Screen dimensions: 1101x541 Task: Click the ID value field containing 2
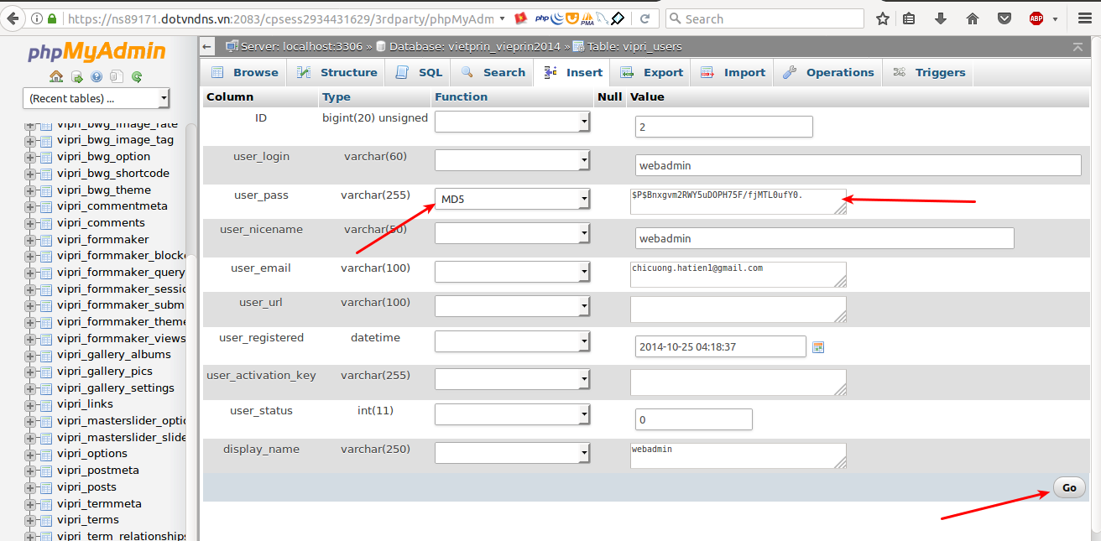pos(724,127)
